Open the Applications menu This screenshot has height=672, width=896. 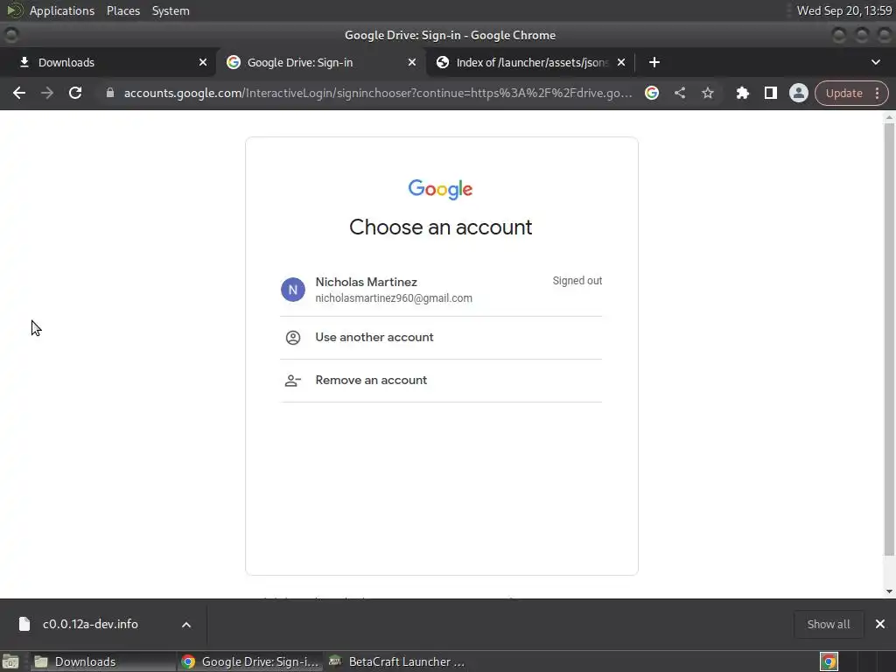[62, 10]
